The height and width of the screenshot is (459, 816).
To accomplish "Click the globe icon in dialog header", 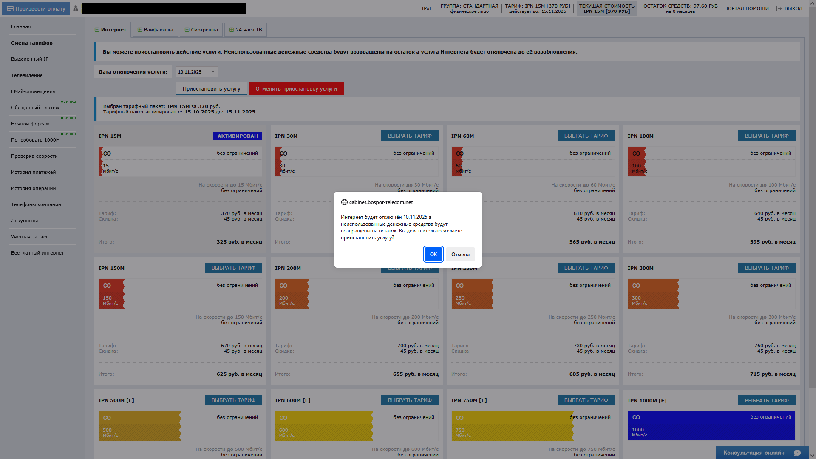I will [x=344, y=202].
